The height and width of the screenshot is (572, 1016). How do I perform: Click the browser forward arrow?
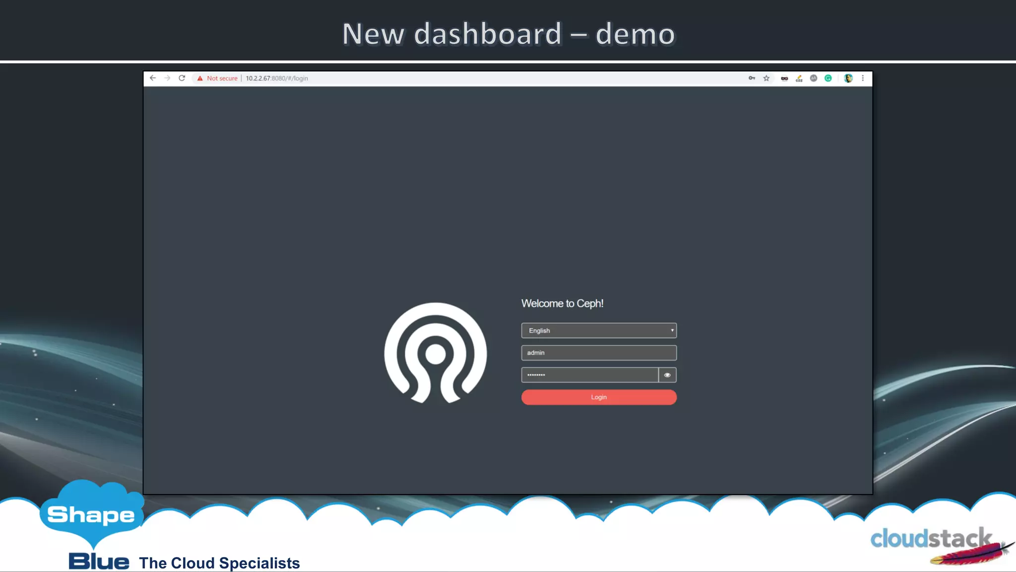[167, 78]
